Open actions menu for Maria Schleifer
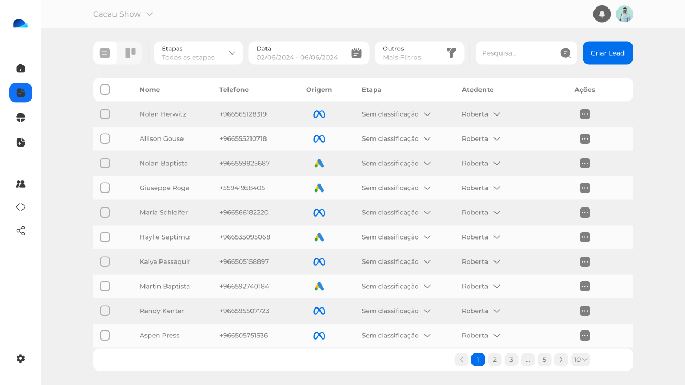The image size is (685, 385). (585, 212)
